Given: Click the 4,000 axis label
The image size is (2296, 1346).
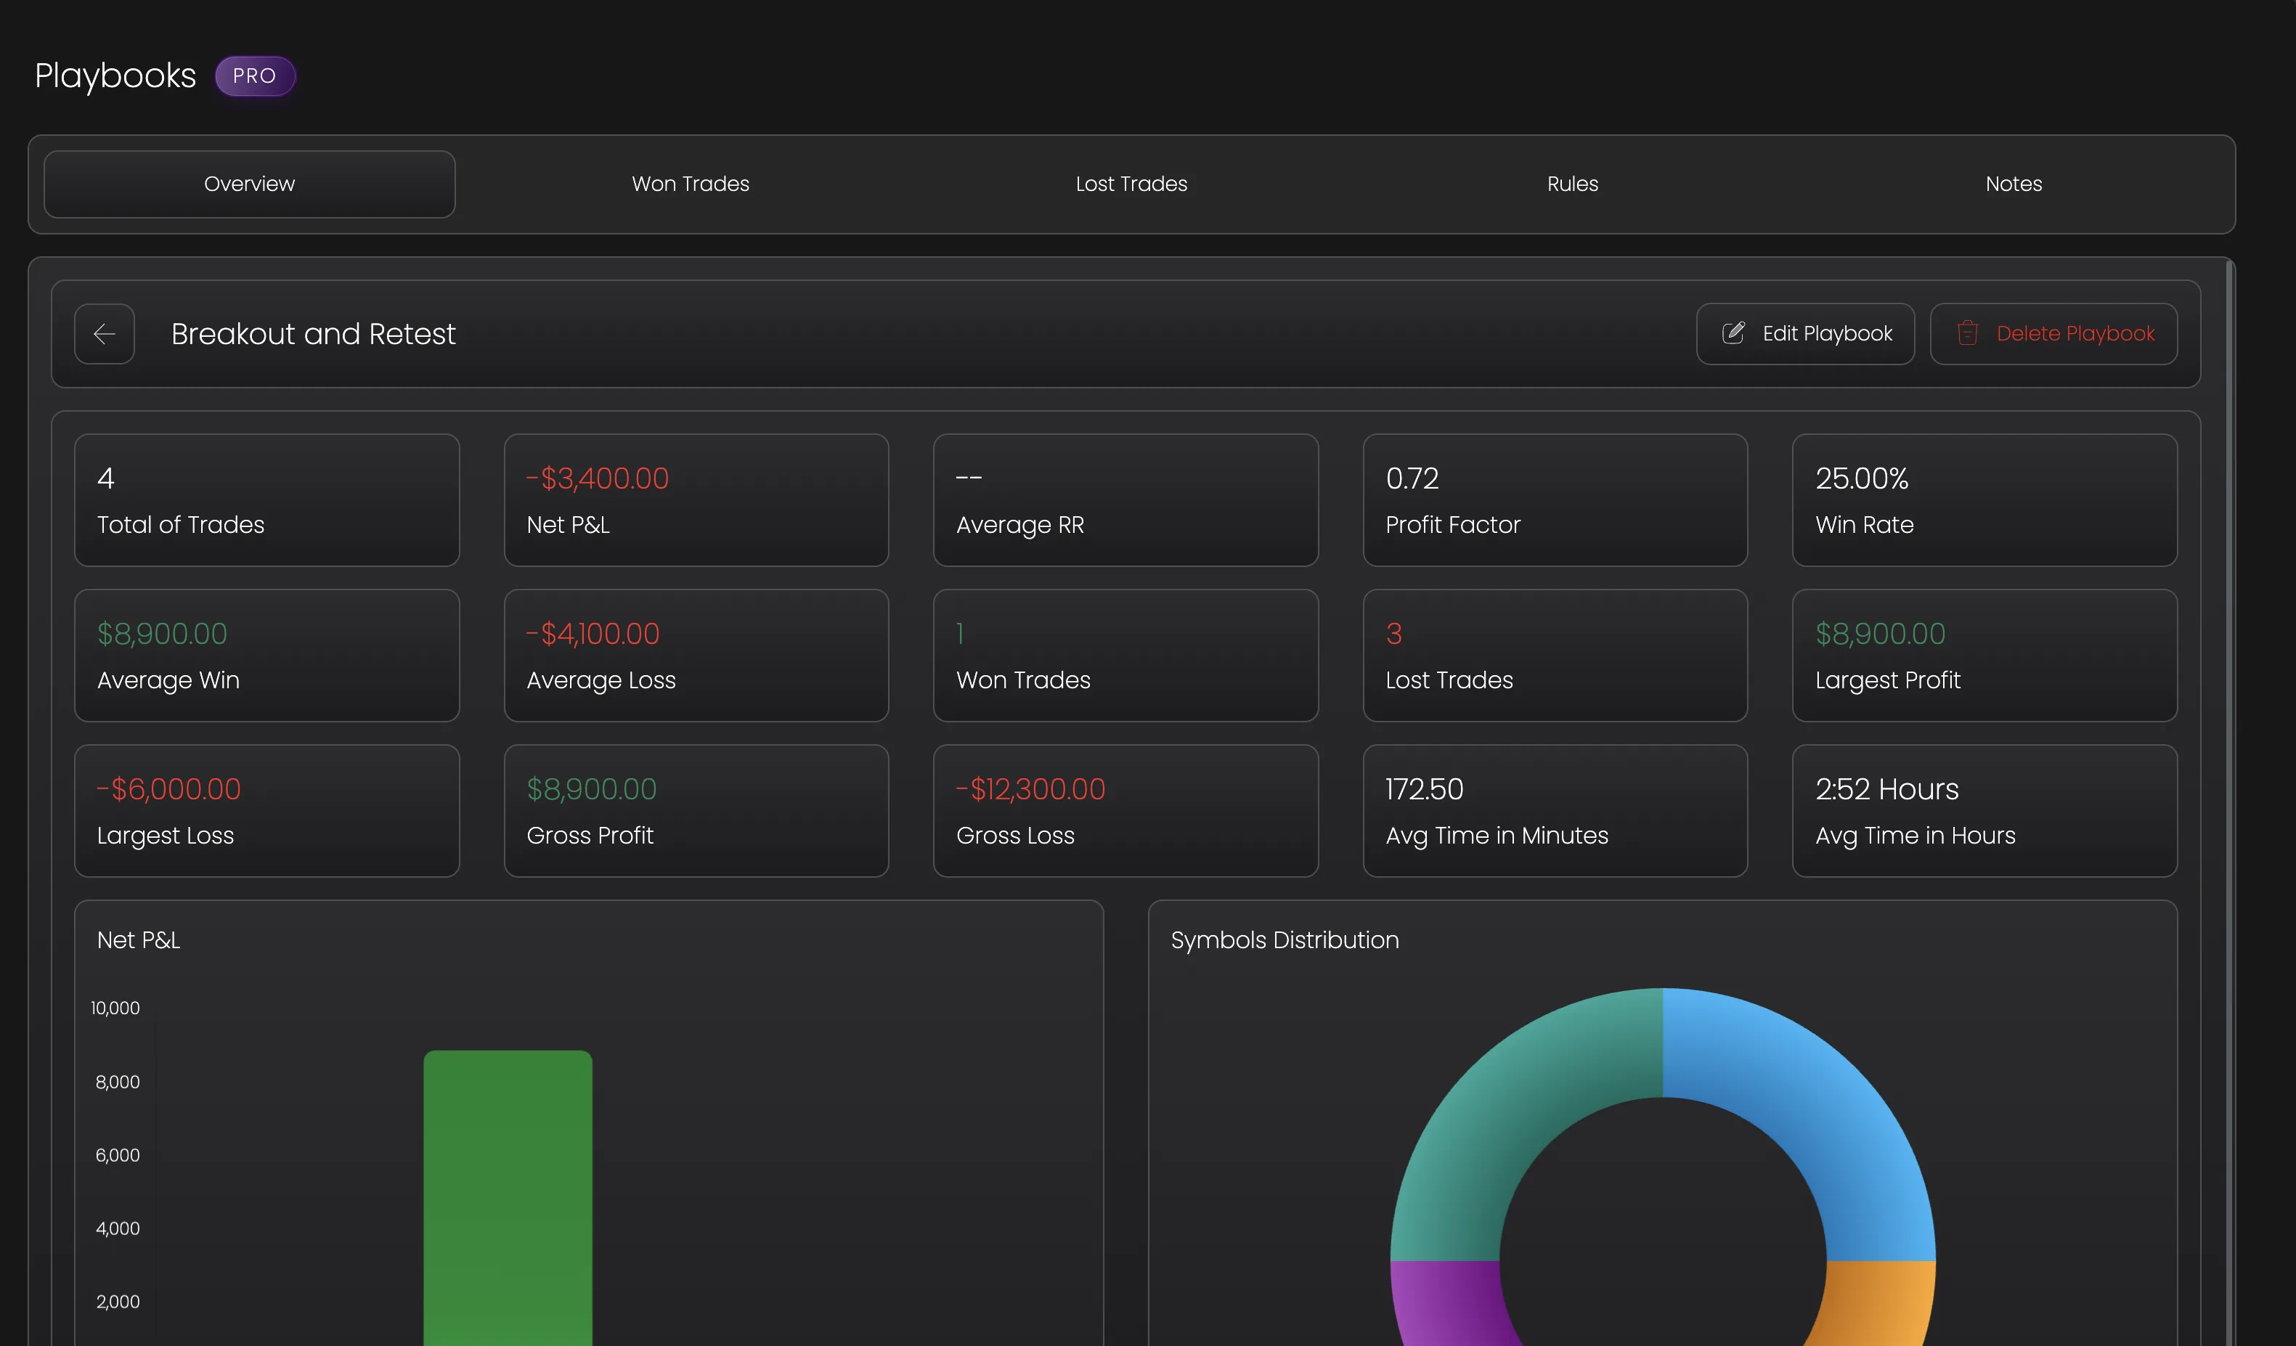Looking at the screenshot, I should [x=118, y=1228].
